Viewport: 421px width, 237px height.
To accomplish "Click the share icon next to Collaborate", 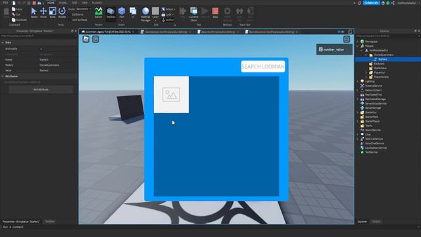I will coord(393,3).
